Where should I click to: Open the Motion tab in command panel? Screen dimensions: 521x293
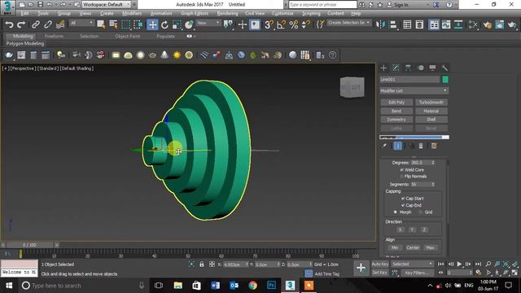(x=420, y=68)
